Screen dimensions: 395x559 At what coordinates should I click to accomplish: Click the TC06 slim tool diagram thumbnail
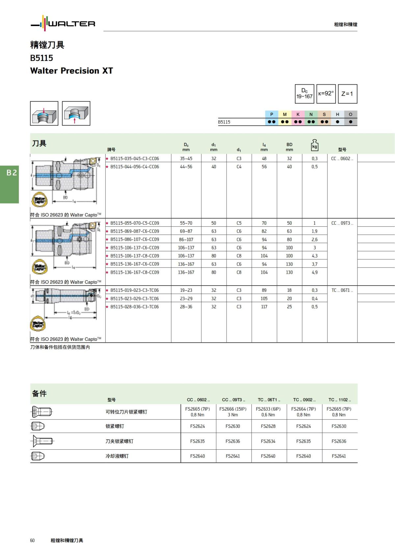[66, 309]
